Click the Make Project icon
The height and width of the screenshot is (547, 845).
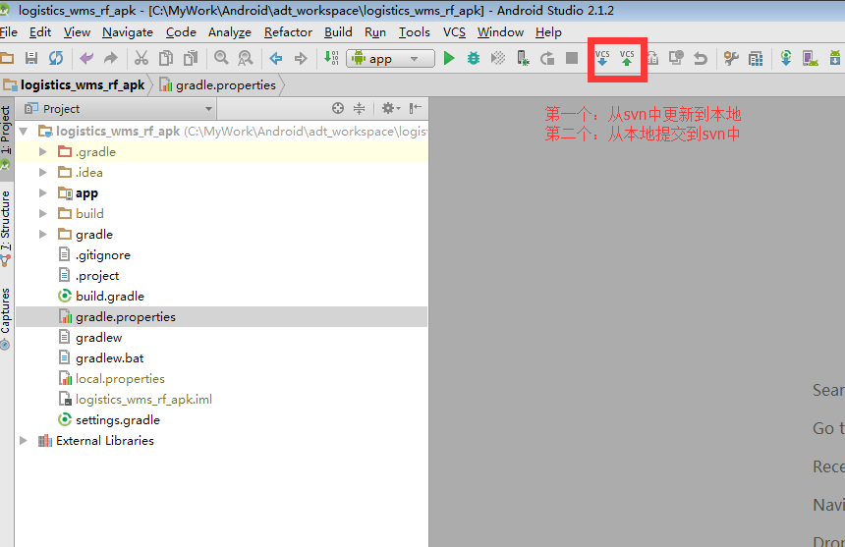point(331,58)
